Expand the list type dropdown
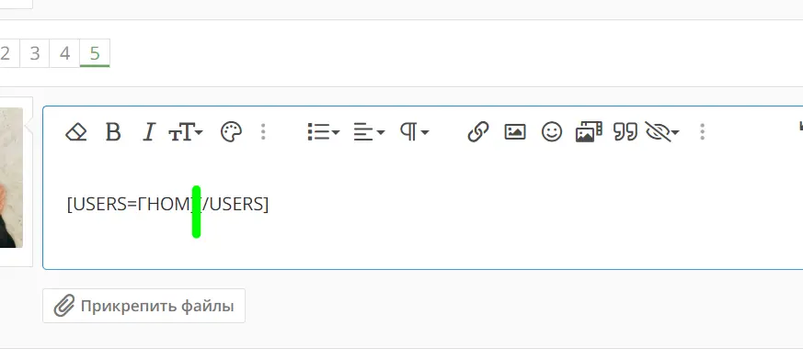Image resolution: width=803 pixels, height=359 pixels. click(324, 132)
